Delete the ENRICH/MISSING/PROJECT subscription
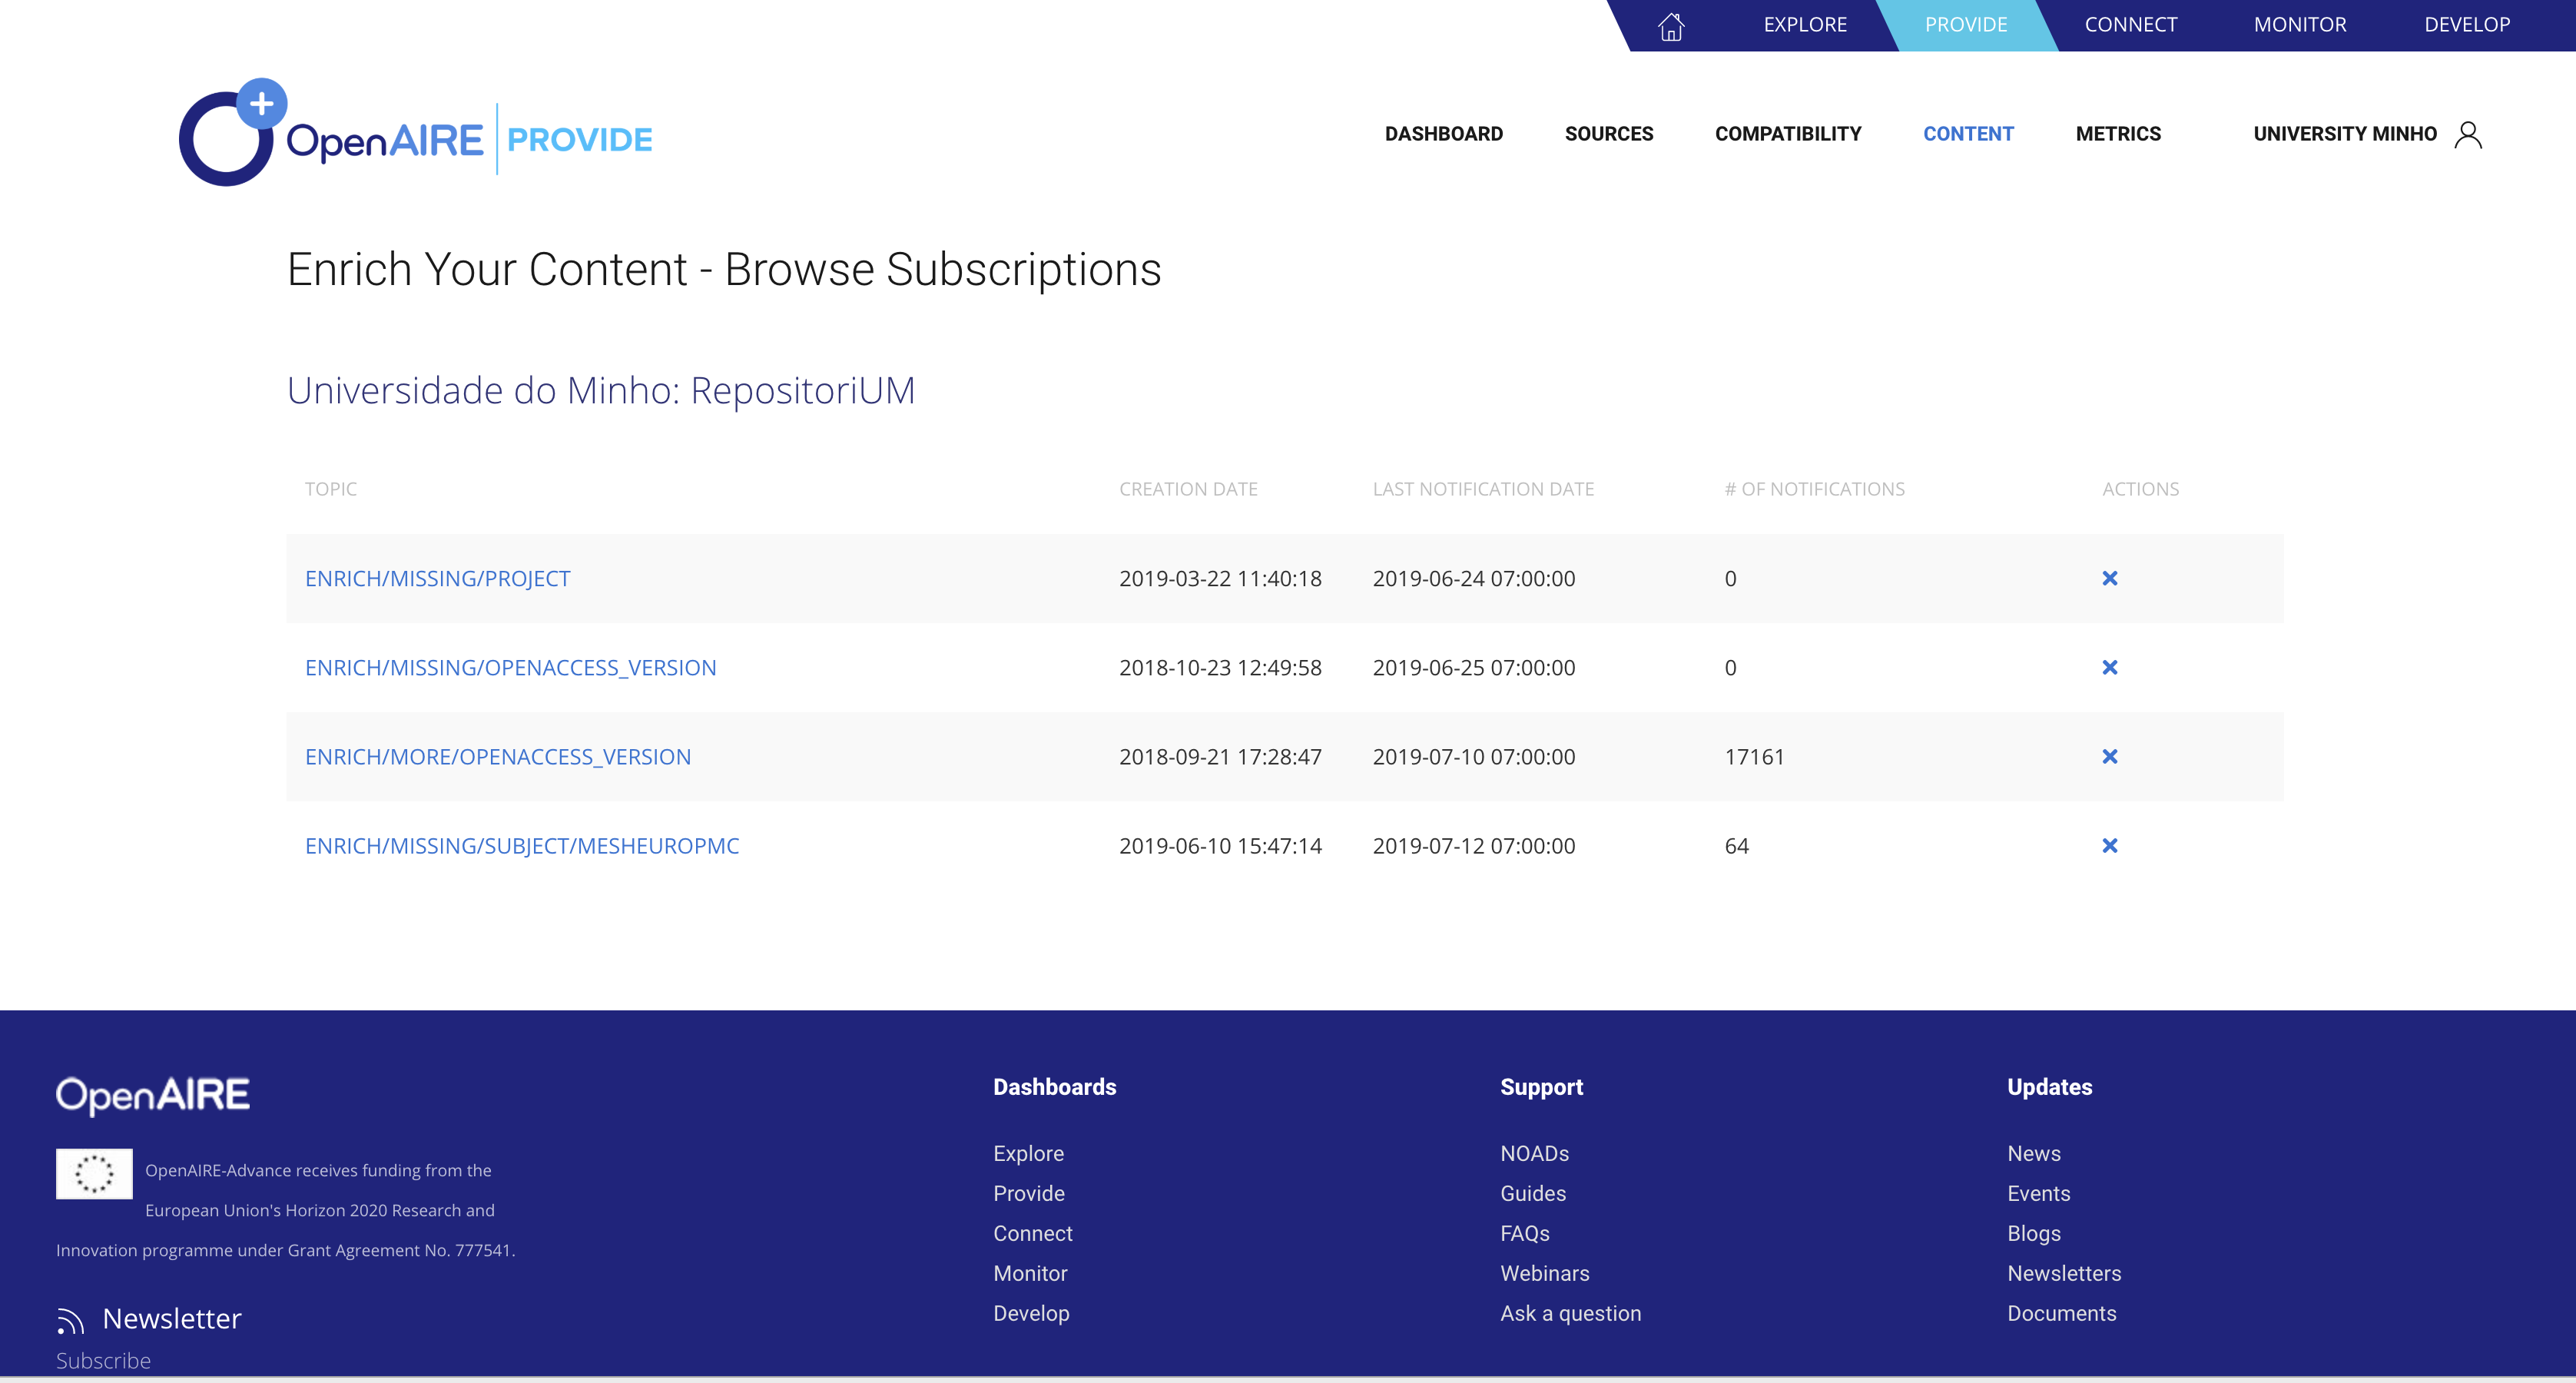2576x1383 pixels. click(2110, 578)
